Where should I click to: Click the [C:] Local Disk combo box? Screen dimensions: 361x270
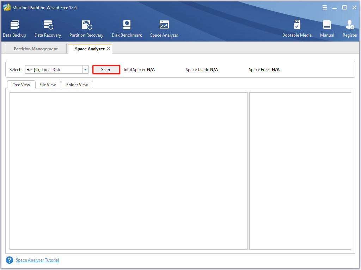(57, 69)
